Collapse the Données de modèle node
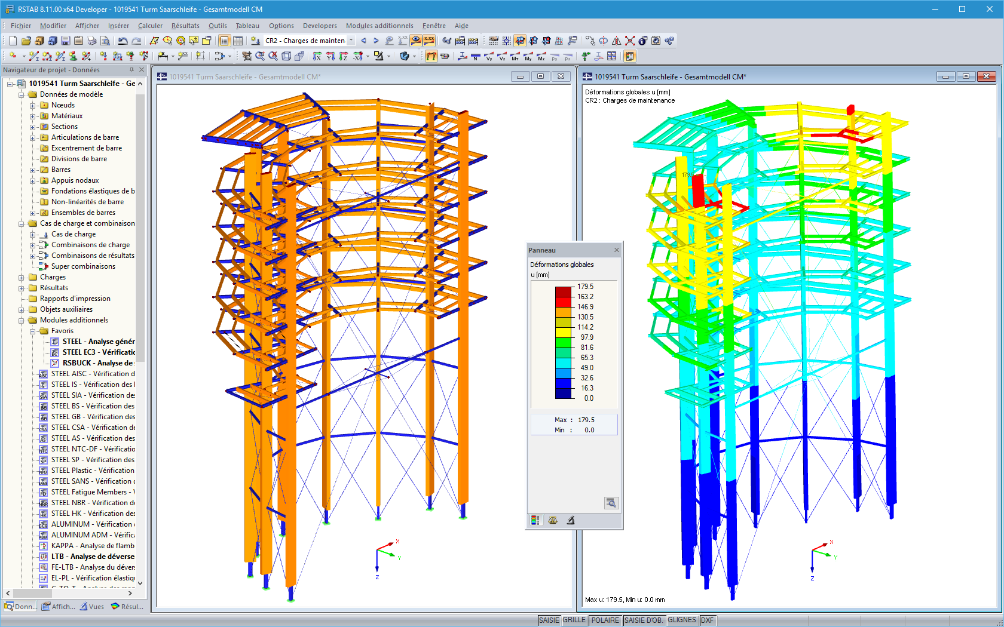This screenshot has height=627, width=1004. pyautogui.click(x=22, y=95)
